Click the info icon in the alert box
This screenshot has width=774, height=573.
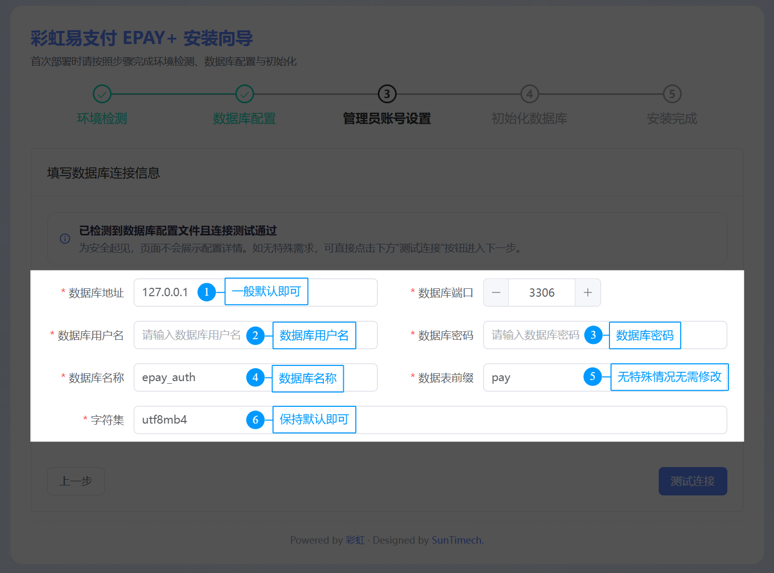(x=65, y=239)
